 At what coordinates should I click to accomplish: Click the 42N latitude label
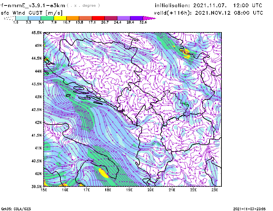pyautogui.click(x=38, y=122)
